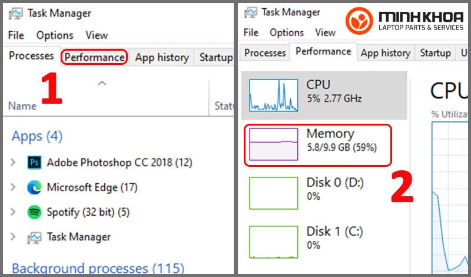Switch to the Performance tab in left window
471x277 pixels.
94,57
